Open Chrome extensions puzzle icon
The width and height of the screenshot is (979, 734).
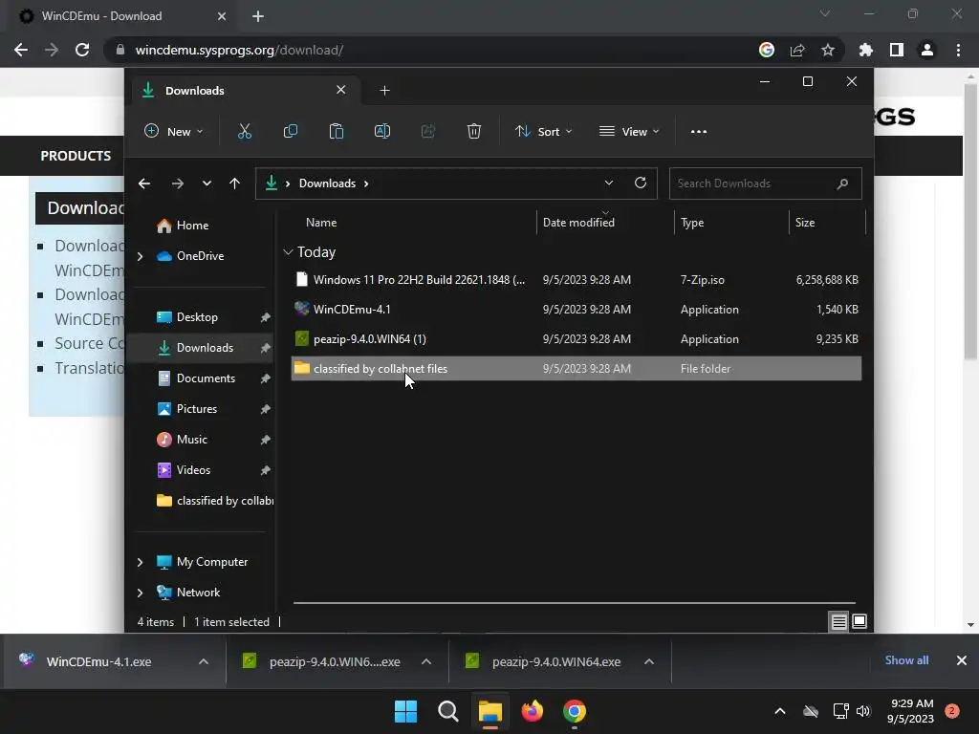click(865, 50)
